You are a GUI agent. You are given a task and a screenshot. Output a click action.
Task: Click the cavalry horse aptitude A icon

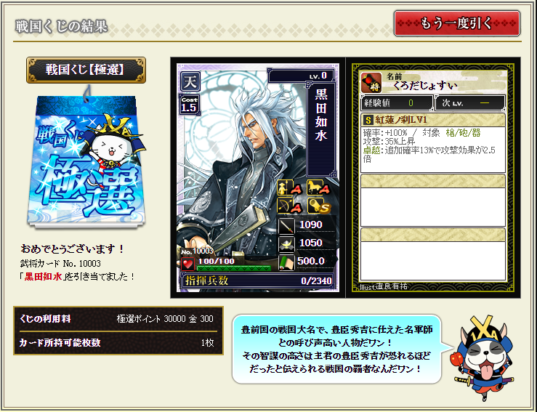click(318, 187)
